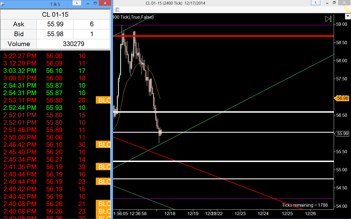Click the Ask price cell showing 55.99
Viewport: 351px width, 219px height.
pos(55,24)
